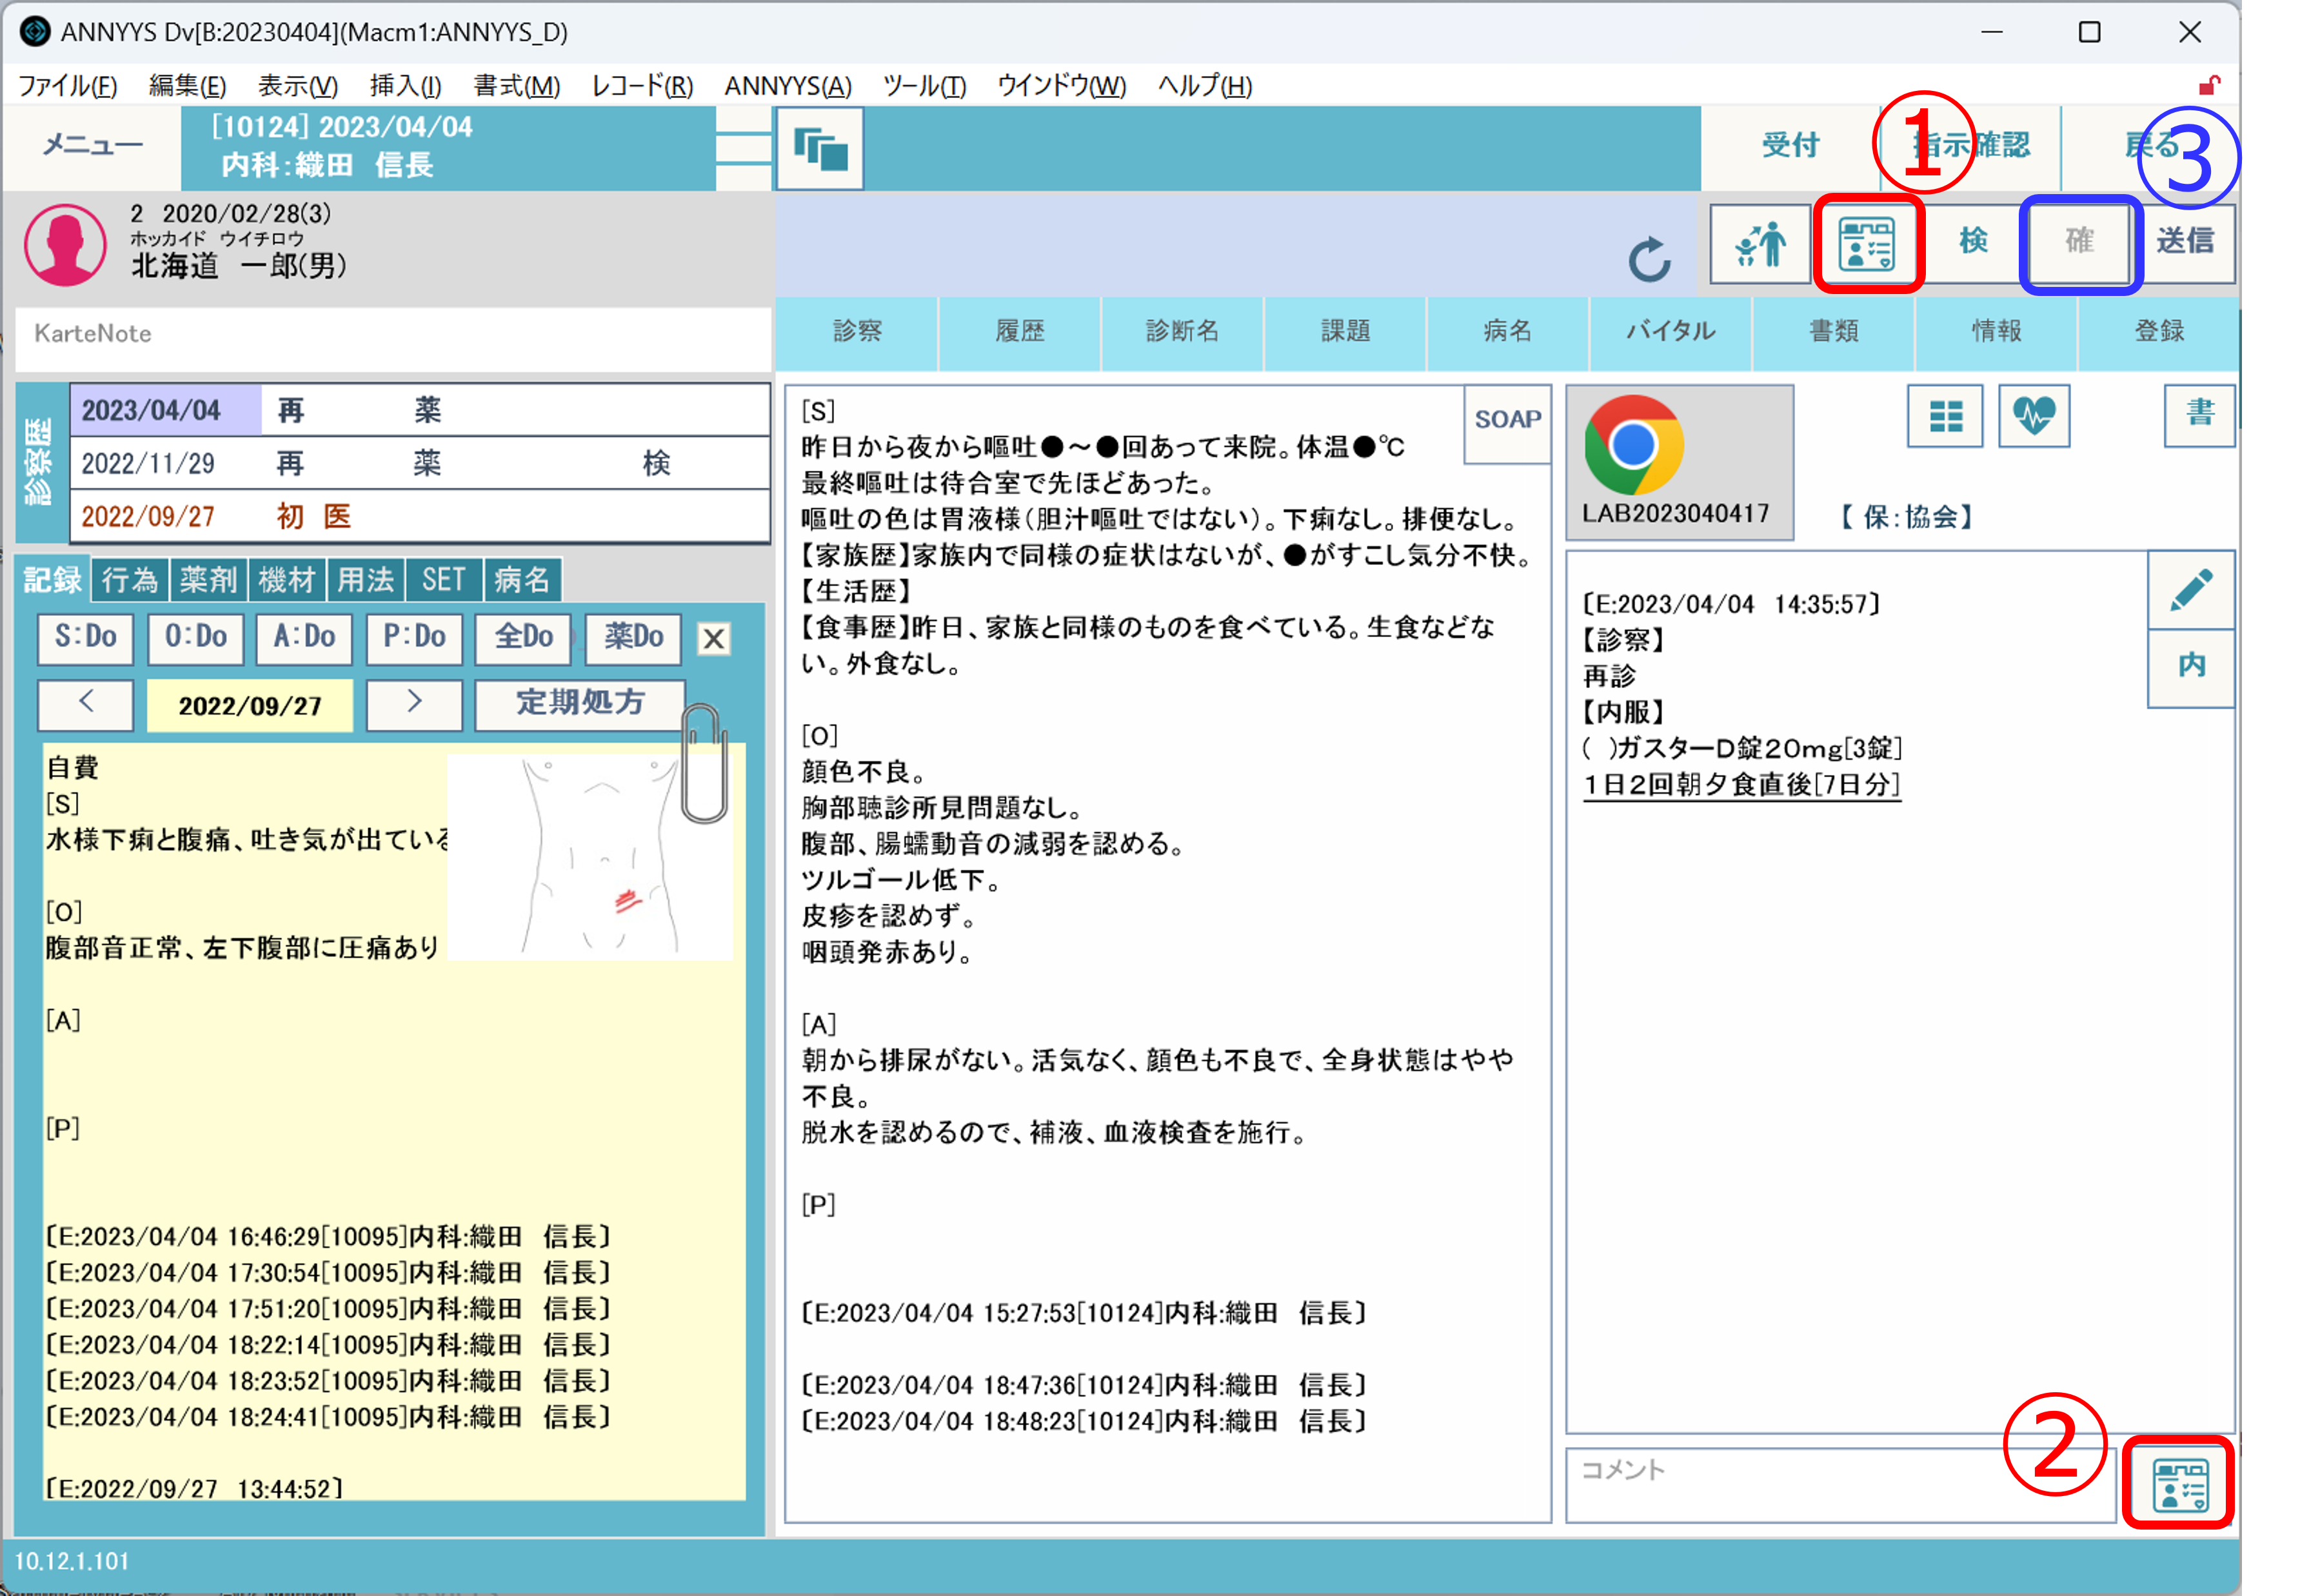Screen dimensions: 2320x1596
Task: Click the pink patient avatar icon
Action: [x=65, y=246]
